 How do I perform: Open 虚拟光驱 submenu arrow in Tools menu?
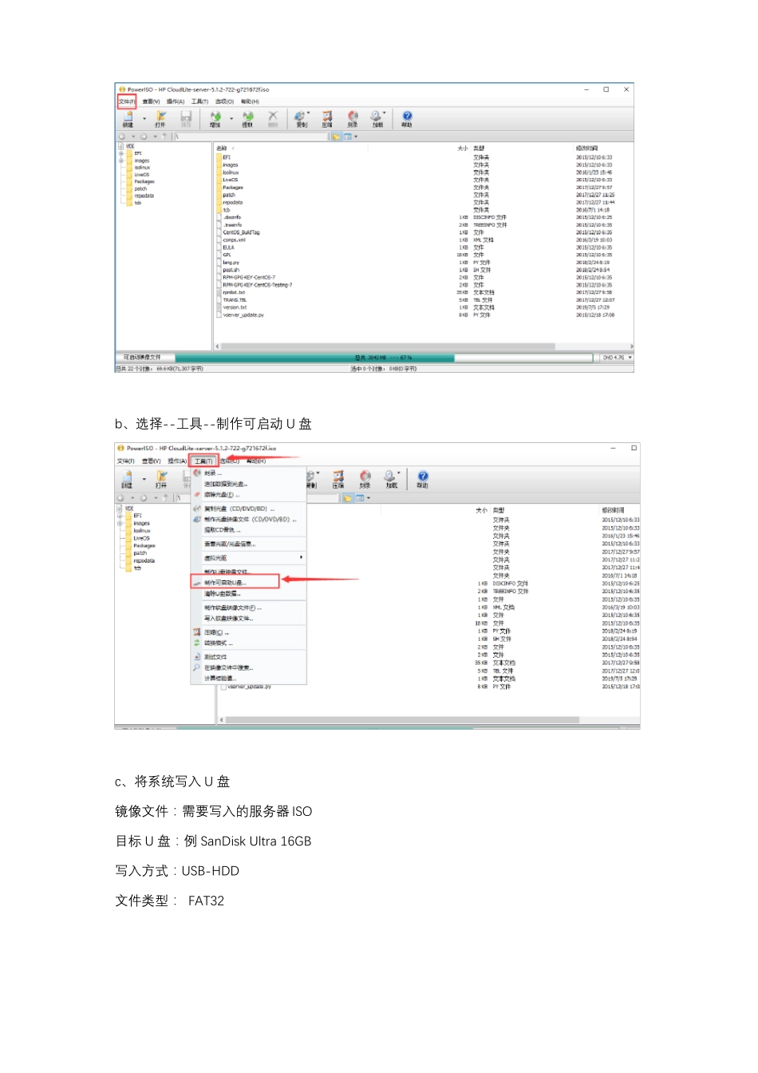[301, 557]
